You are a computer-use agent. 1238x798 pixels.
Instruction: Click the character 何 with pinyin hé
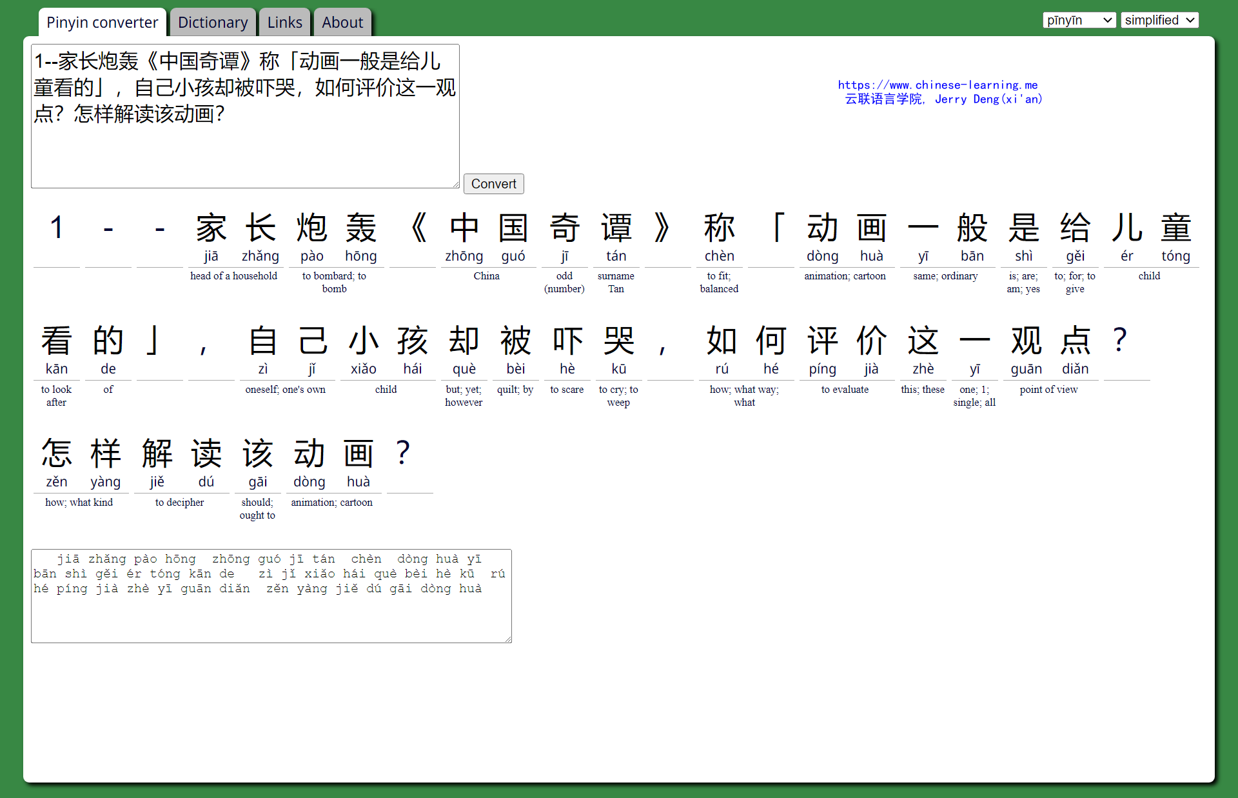(771, 341)
